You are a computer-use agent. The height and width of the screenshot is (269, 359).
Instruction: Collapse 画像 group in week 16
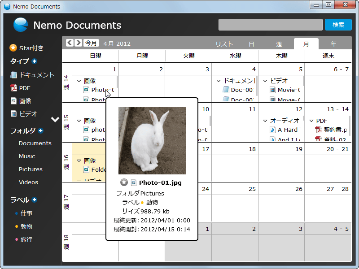click(79, 161)
